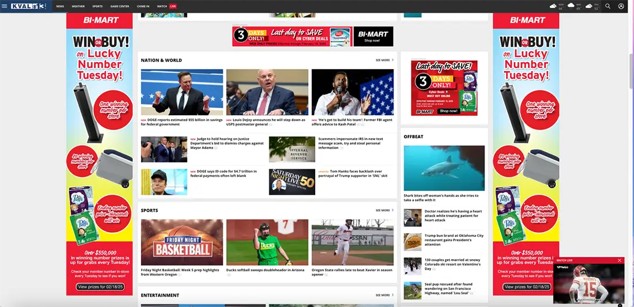
Task: Open the search magnifier icon
Action: pos(607,6)
